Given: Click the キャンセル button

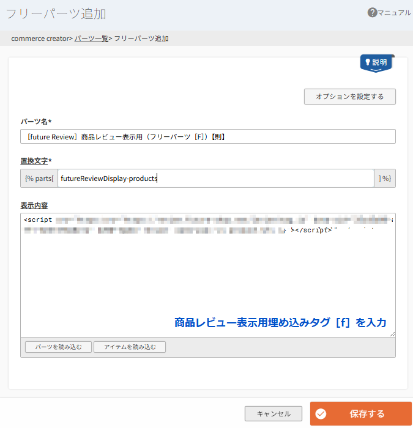Looking at the screenshot, I should (x=273, y=413).
